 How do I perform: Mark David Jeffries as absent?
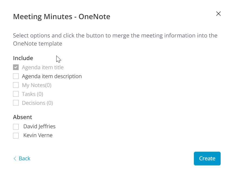(16, 126)
